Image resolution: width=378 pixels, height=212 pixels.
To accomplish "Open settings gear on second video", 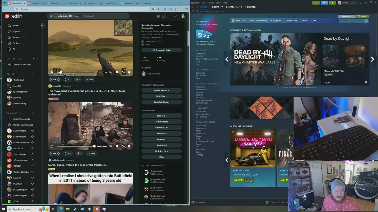I will tap(117, 146).
